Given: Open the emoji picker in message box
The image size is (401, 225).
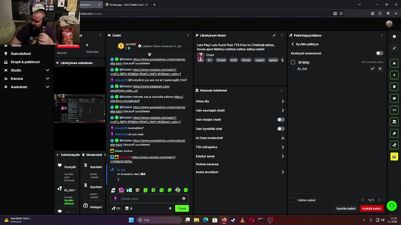Looking at the screenshot, I should coord(184,198).
